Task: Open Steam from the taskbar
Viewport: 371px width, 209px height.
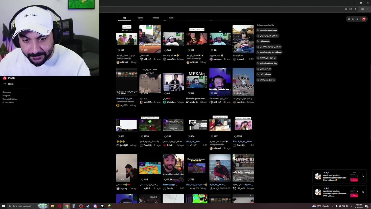Action: click(88, 206)
